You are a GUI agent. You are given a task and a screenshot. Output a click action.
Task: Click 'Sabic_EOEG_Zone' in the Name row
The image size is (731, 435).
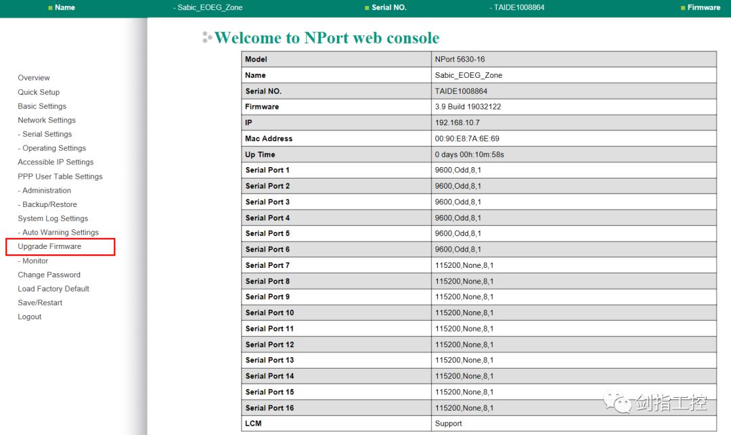(468, 75)
